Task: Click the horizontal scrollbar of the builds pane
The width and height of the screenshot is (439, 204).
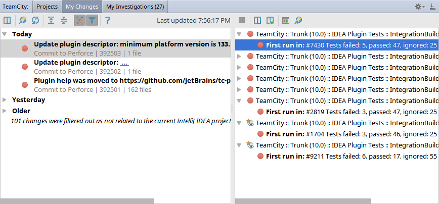Action: point(303,201)
